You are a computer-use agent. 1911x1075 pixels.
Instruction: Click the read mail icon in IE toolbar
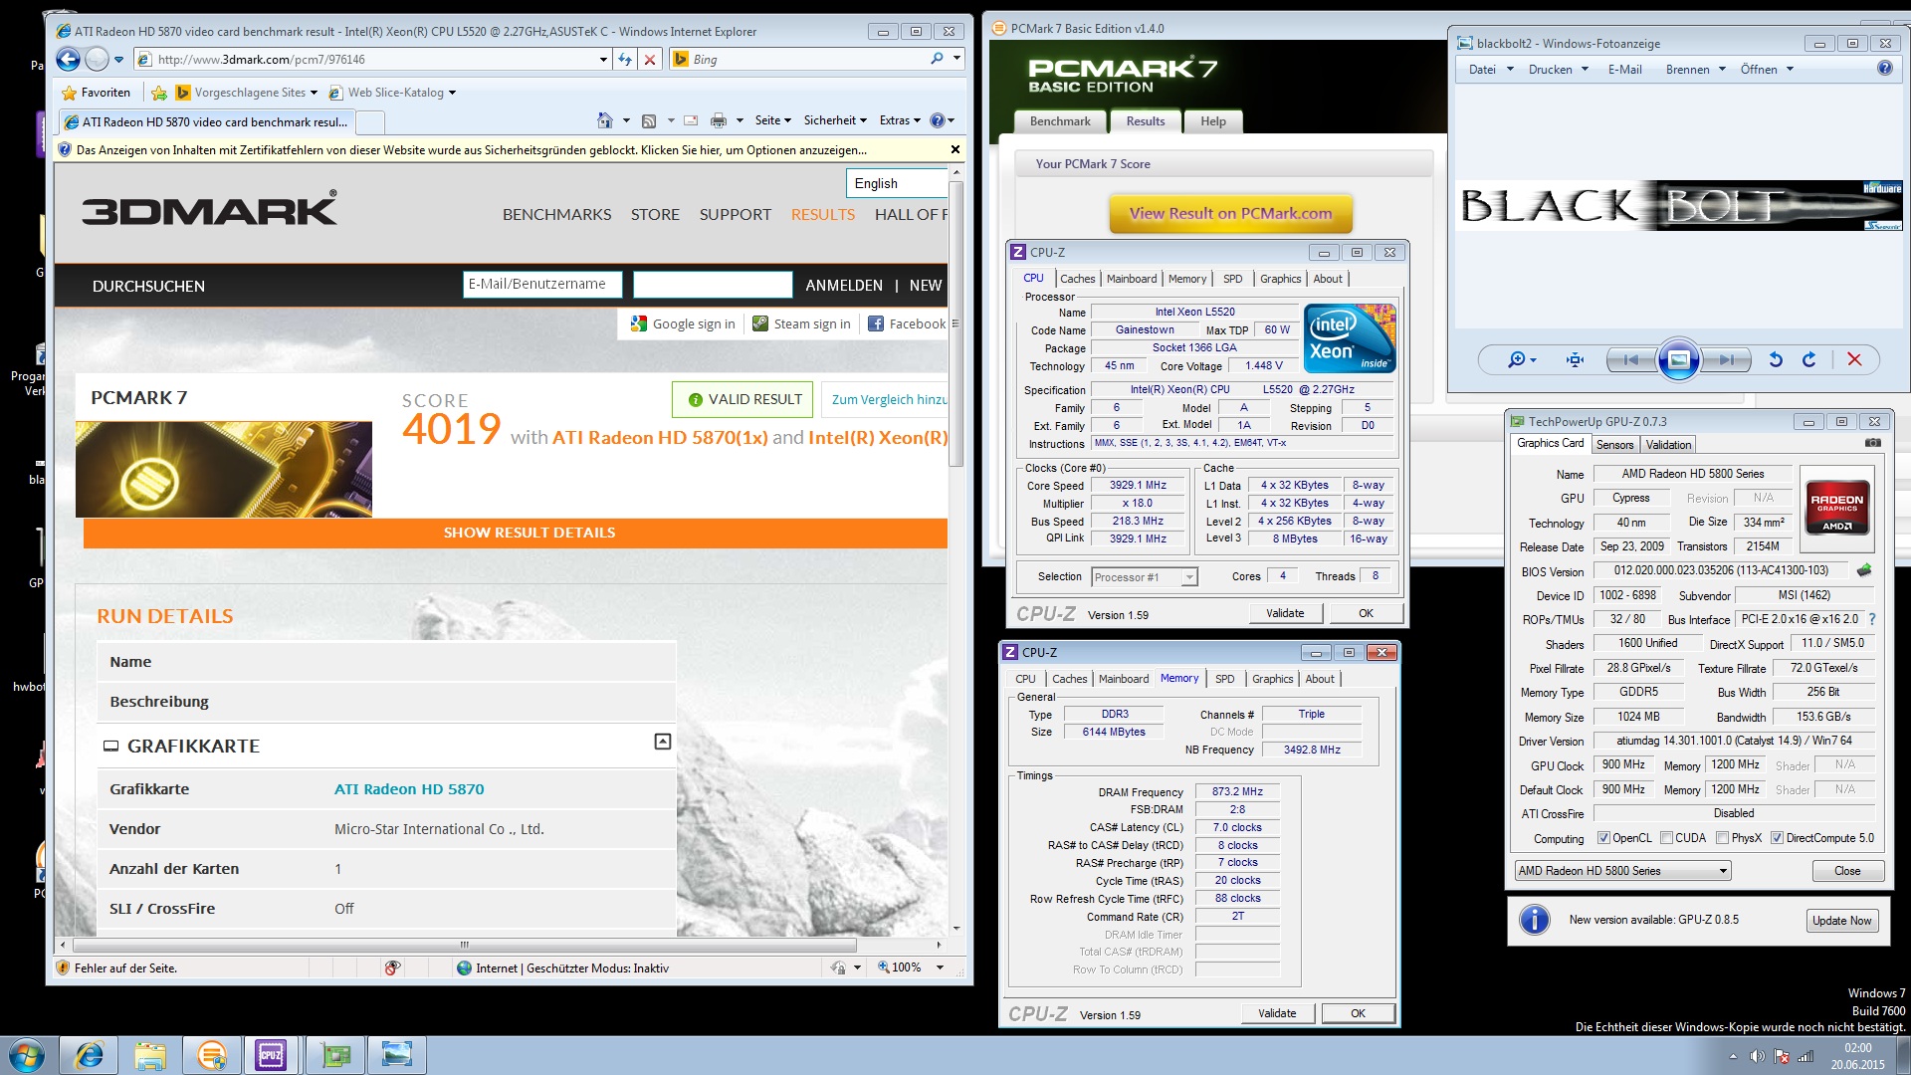tap(691, 120)
